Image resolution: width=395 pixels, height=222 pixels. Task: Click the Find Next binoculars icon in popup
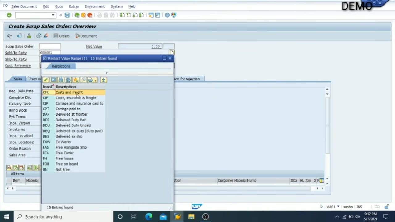[68, 80]
